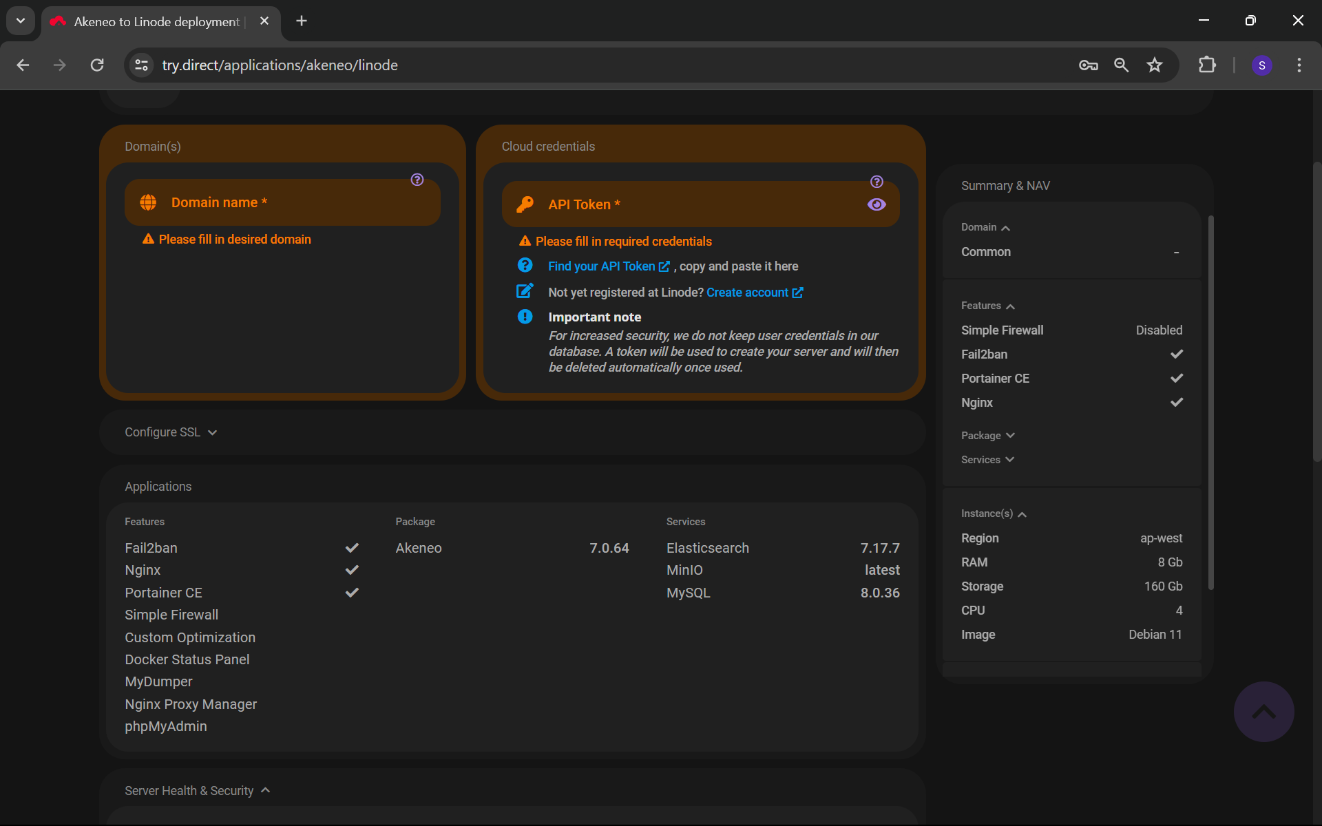Fill the Domain name field
1322x826 pixels.
coord(282,202)
